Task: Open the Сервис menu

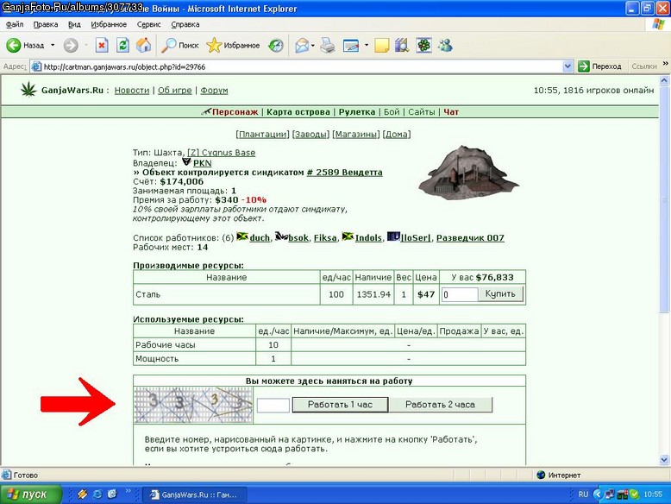Action: (x=148, y=24)
